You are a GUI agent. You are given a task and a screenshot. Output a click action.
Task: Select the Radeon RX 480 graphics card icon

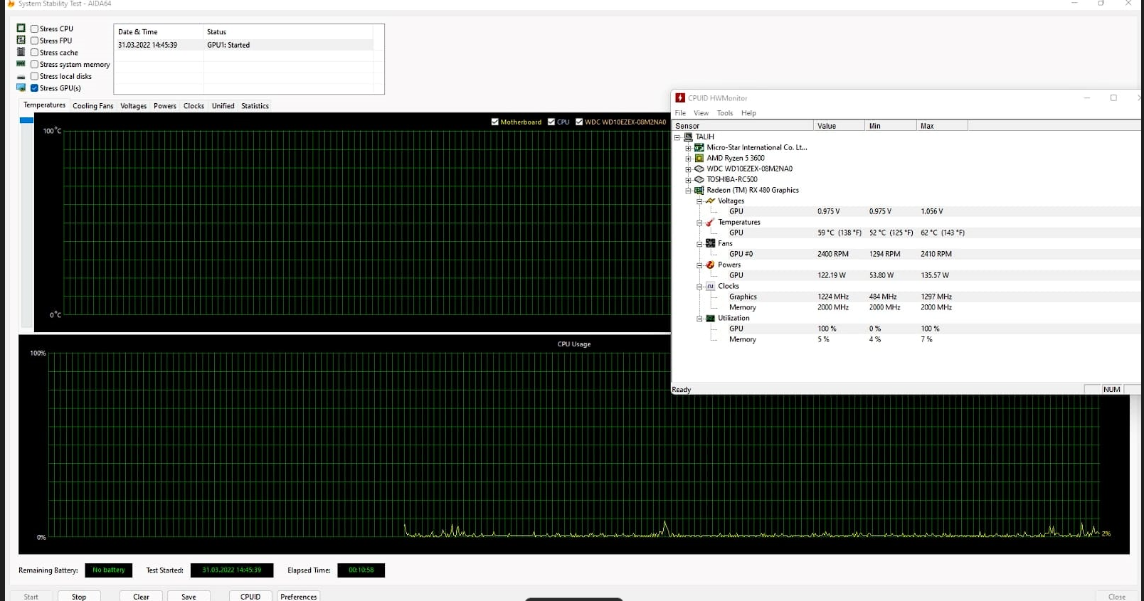click(x=699, y=190)
